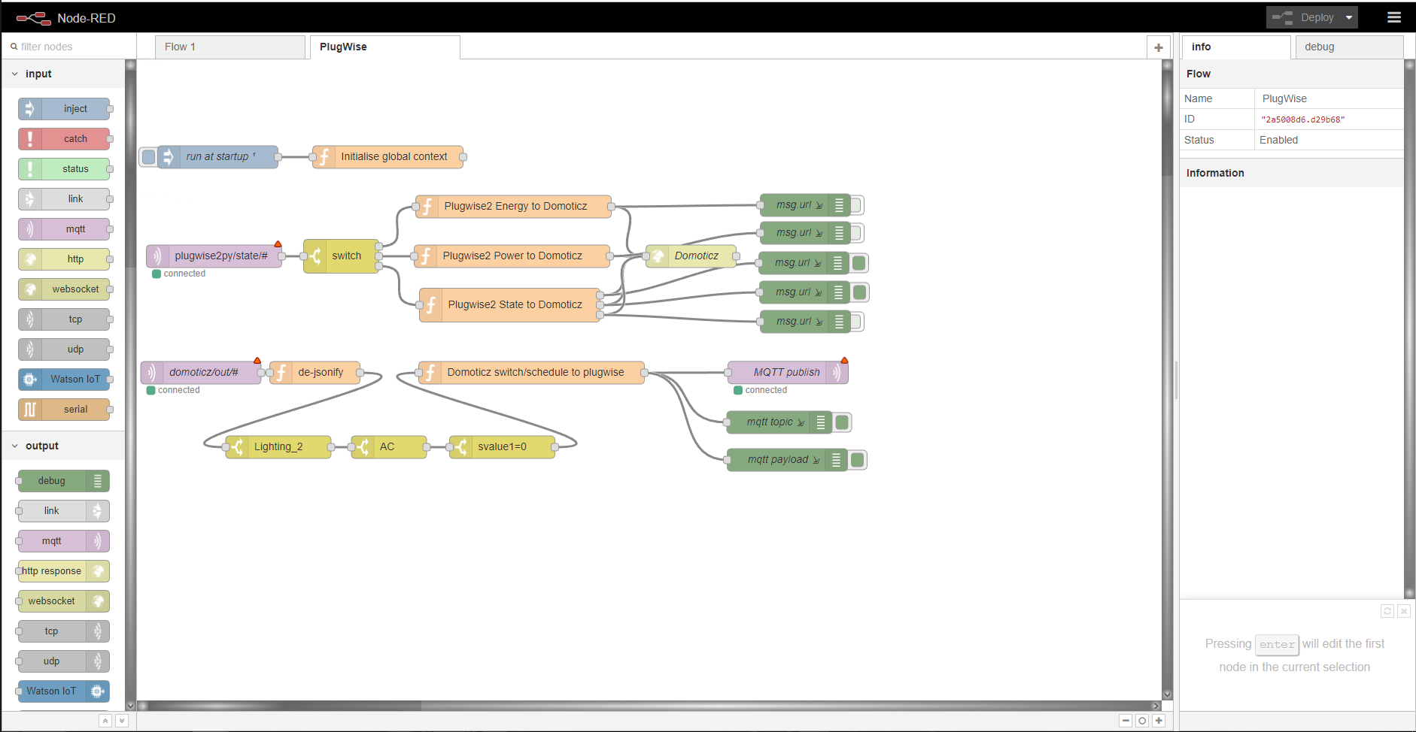Screen dimensions: 1416x732
Task: Select the inject node in palette
Action: tap(64, 109)
